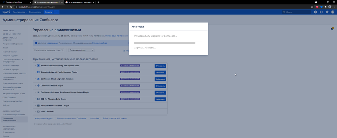Go back with the browser back arrow
The width and height of the screenshot is (337, 138).
[x=3, y=7]
